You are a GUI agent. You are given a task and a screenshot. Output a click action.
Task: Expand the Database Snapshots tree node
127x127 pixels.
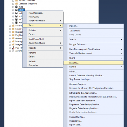tap(13, 4)
